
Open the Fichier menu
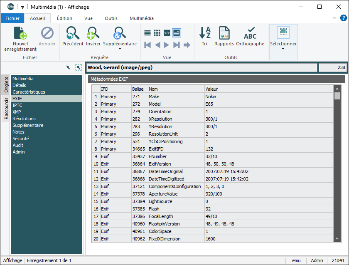(12, 18)
